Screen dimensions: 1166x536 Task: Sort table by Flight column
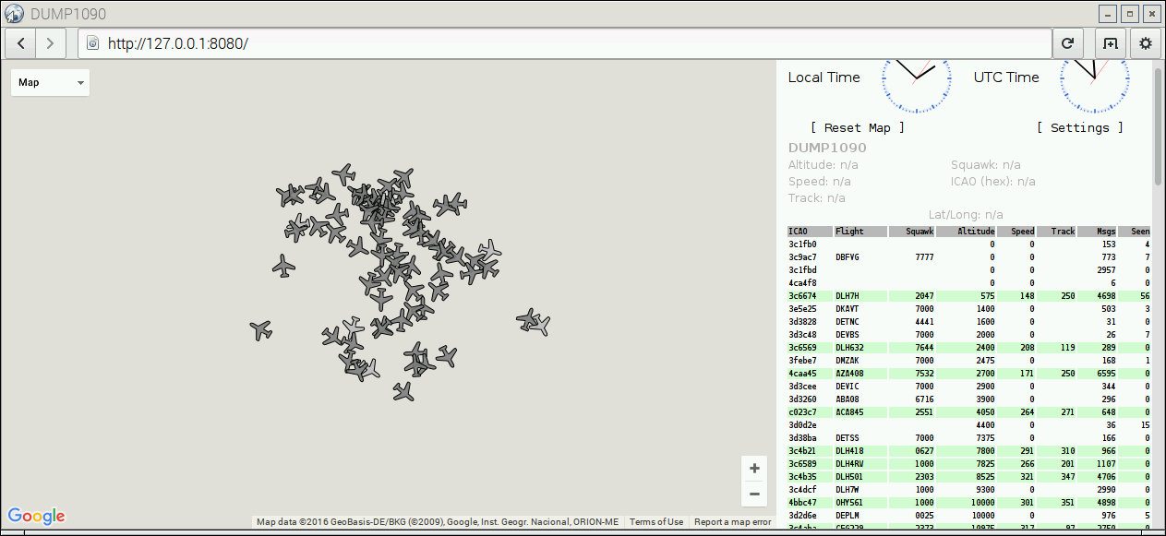pos(860,232)
